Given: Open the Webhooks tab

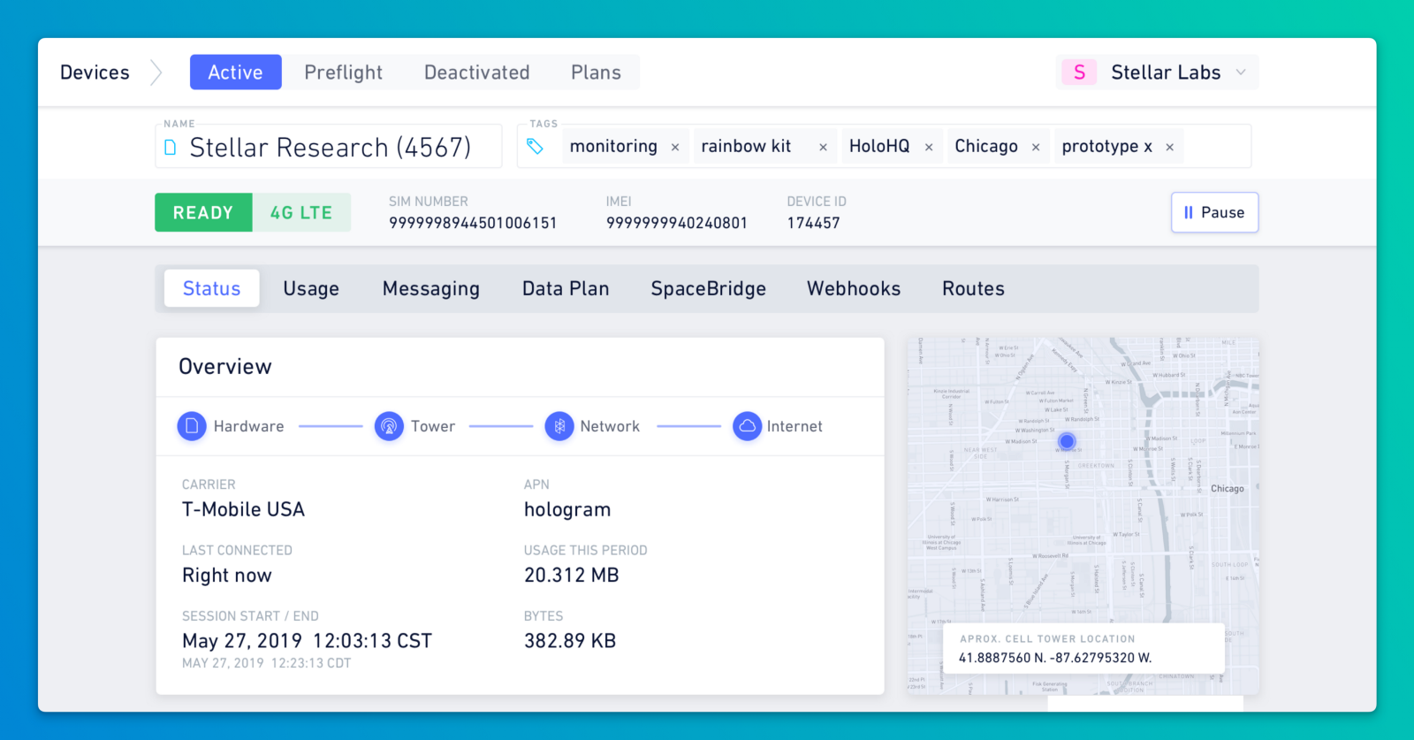Looking at the screenshot, I should (854, 288).
